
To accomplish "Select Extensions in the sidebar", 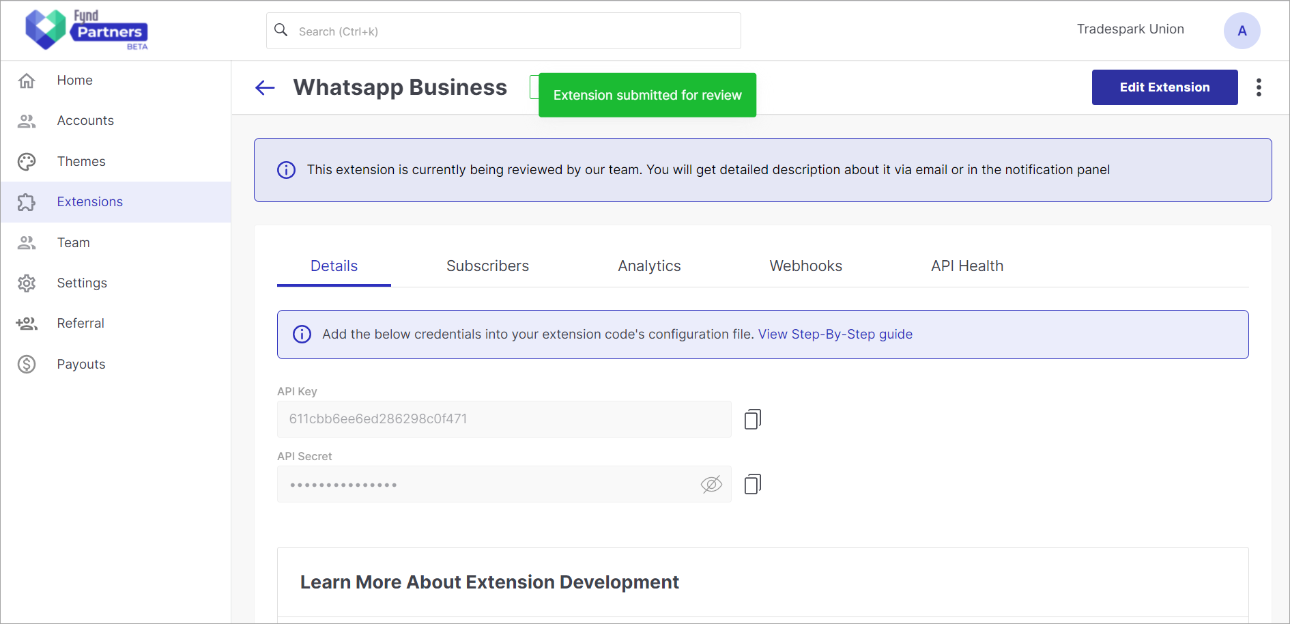I will (116, 202).
